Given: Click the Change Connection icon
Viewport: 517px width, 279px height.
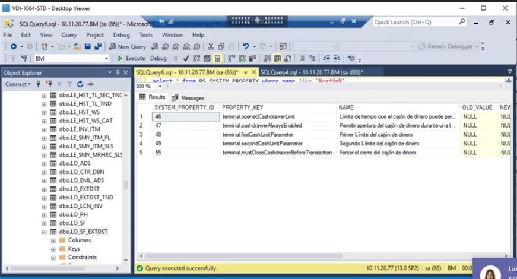Looking at the screenshot, I should click(24, 58).
